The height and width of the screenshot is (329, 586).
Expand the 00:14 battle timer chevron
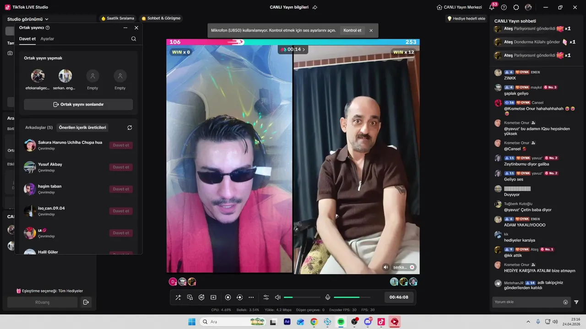[304, 49]
